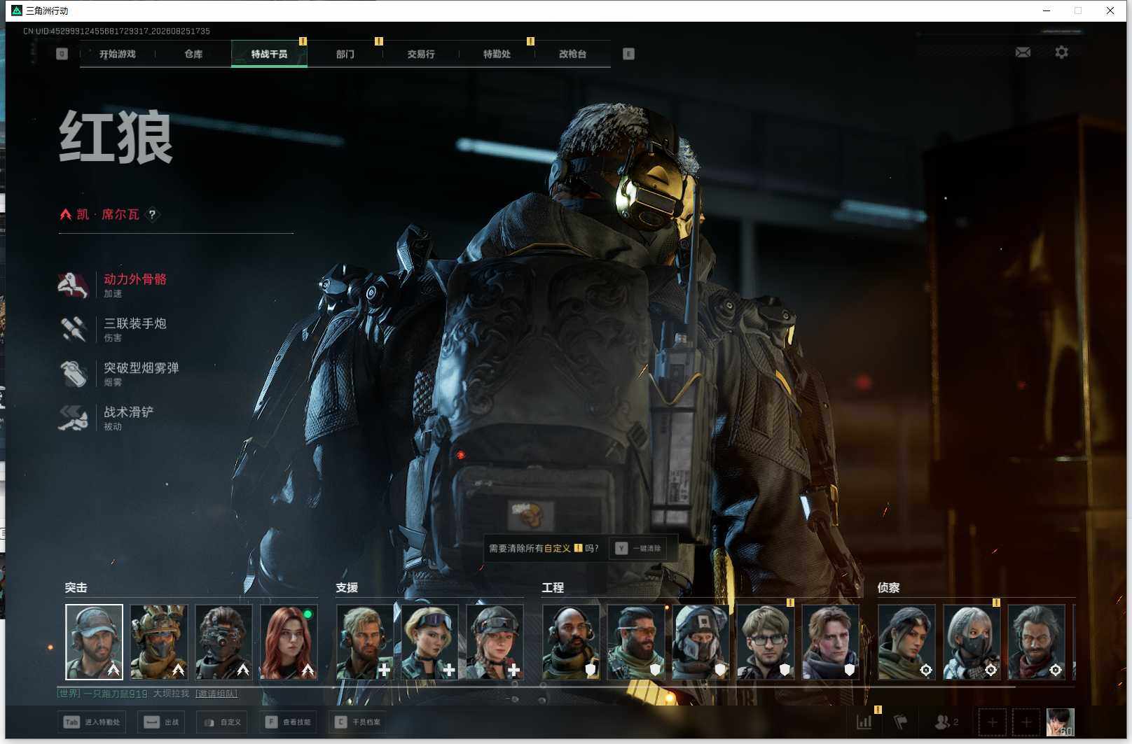
Task: Click the 凯·席尔瓦 real name text
Action: [108, 214]
